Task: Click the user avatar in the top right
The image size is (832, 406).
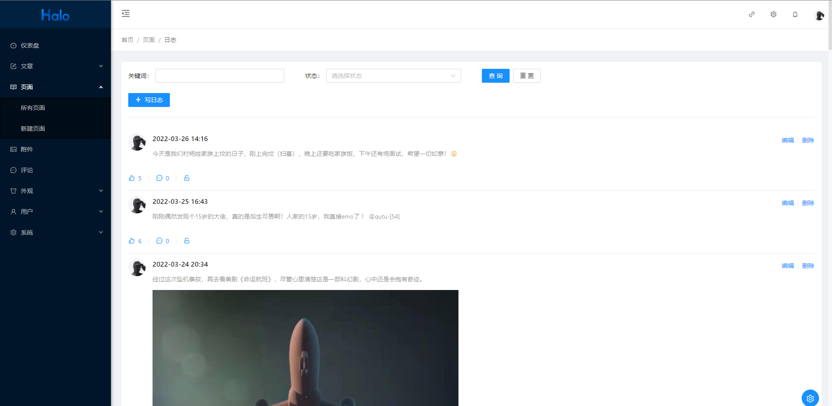Action: click(819, 14)
